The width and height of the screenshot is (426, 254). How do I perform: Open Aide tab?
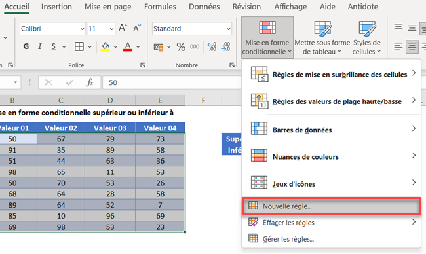(x=328, y=7)
